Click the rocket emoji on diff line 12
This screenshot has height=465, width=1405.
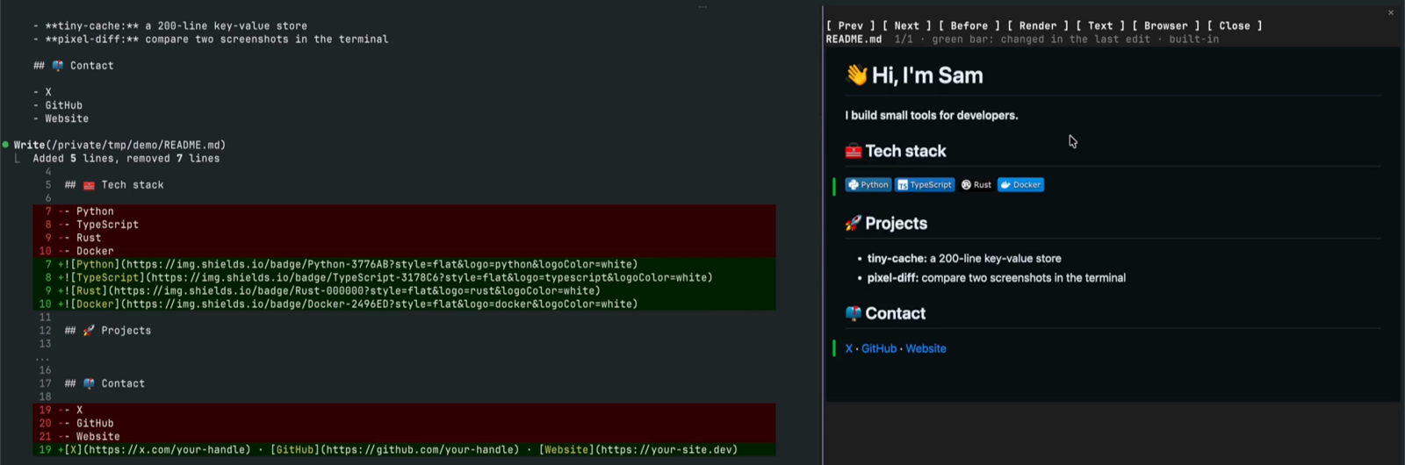click(x=89, y=331)
